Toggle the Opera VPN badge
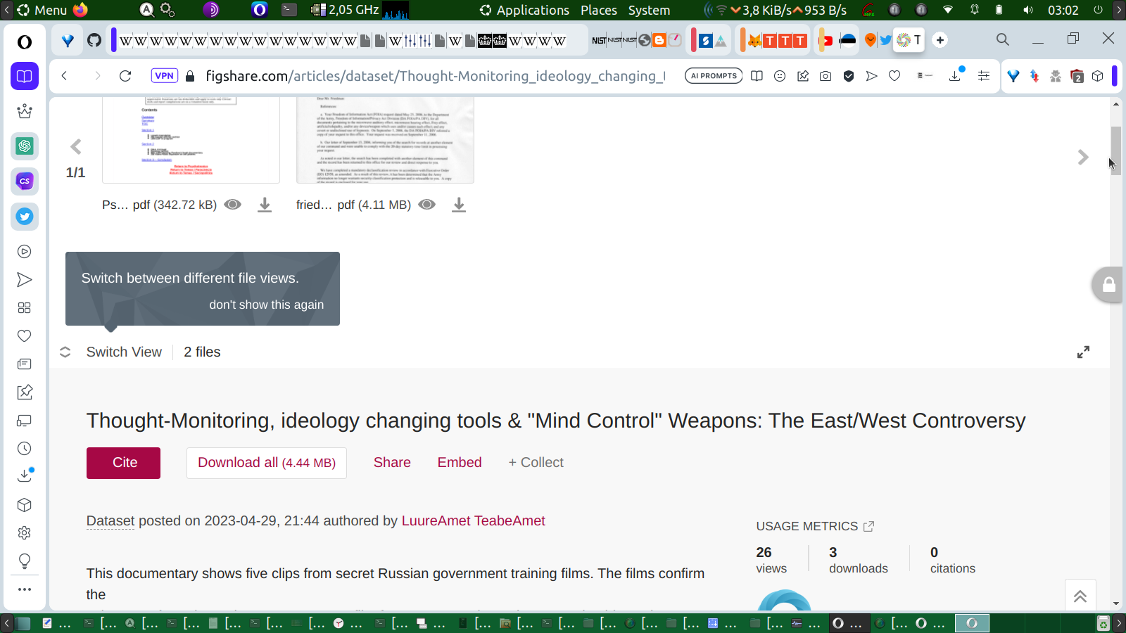The width and height of the screenshot is (1126, 633). click(x=164, y=76)
